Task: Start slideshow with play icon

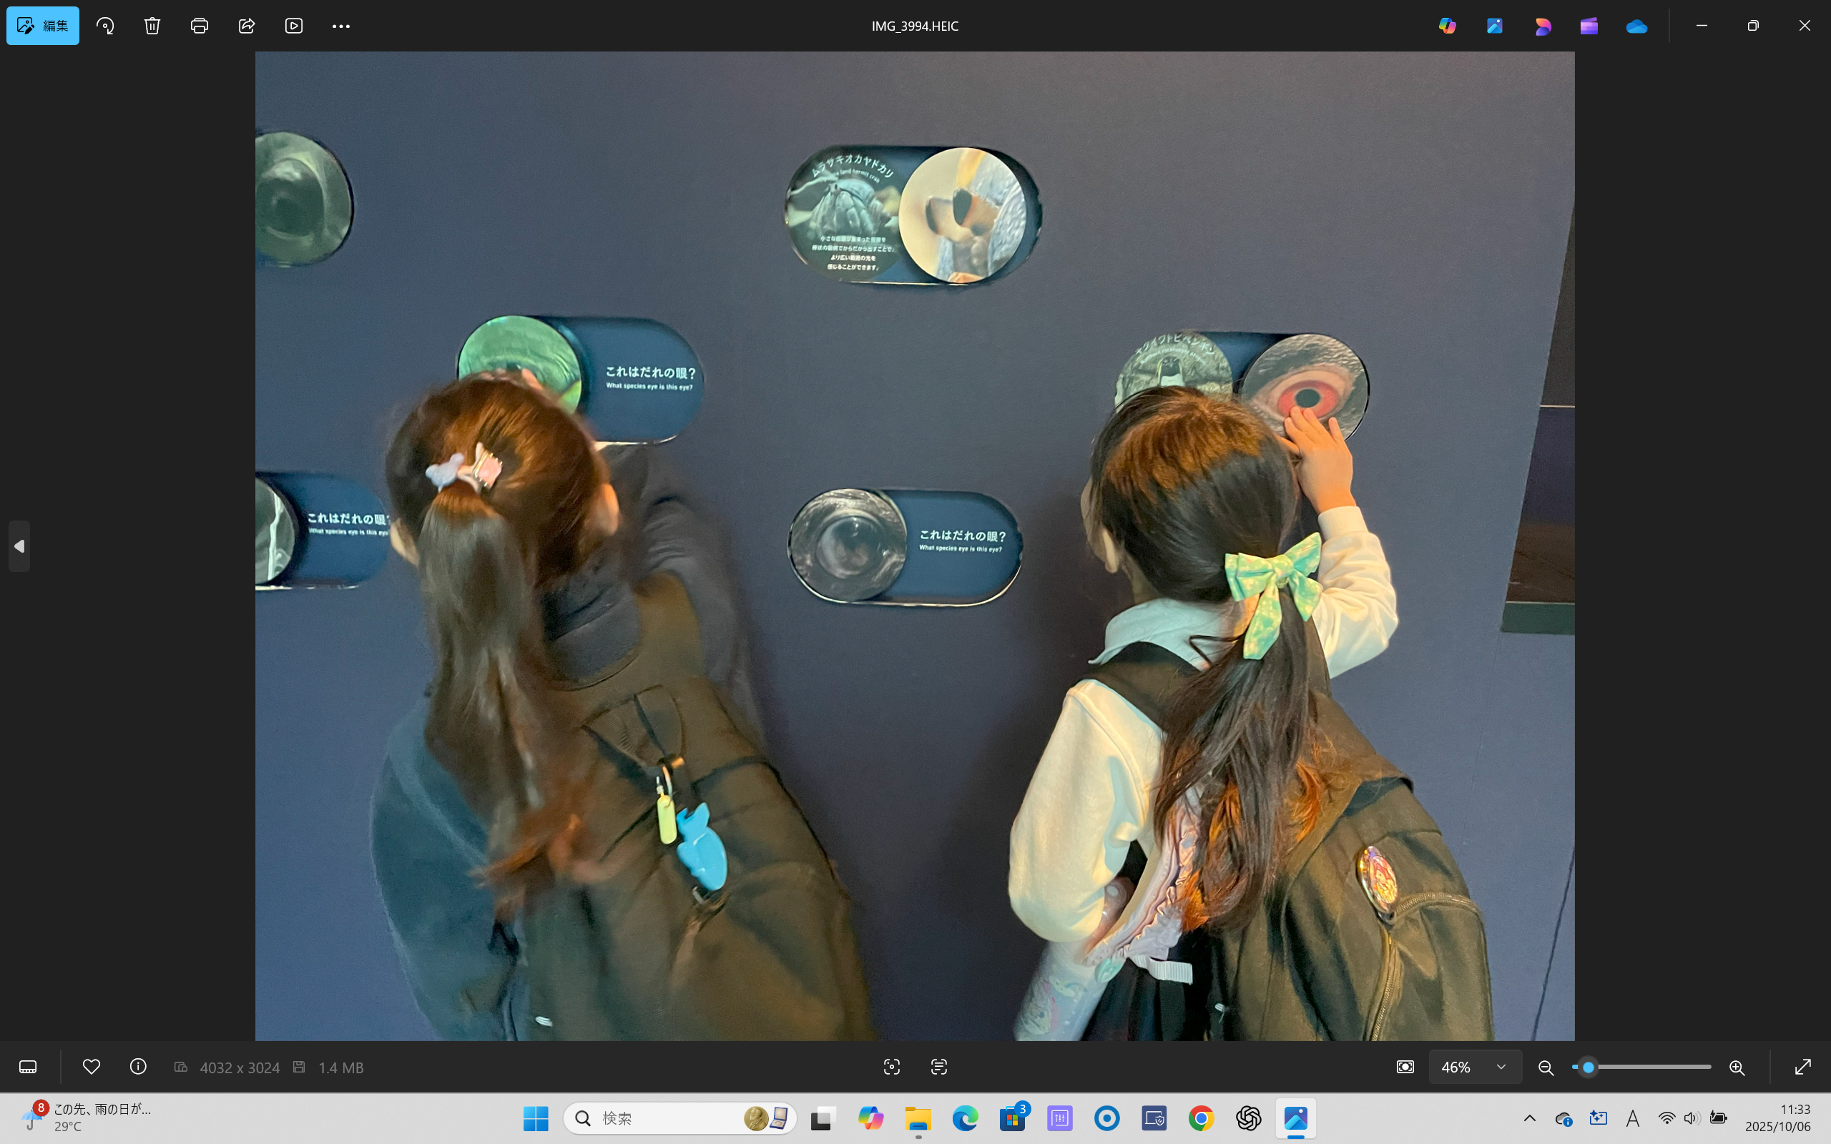Action: (293, 26)
